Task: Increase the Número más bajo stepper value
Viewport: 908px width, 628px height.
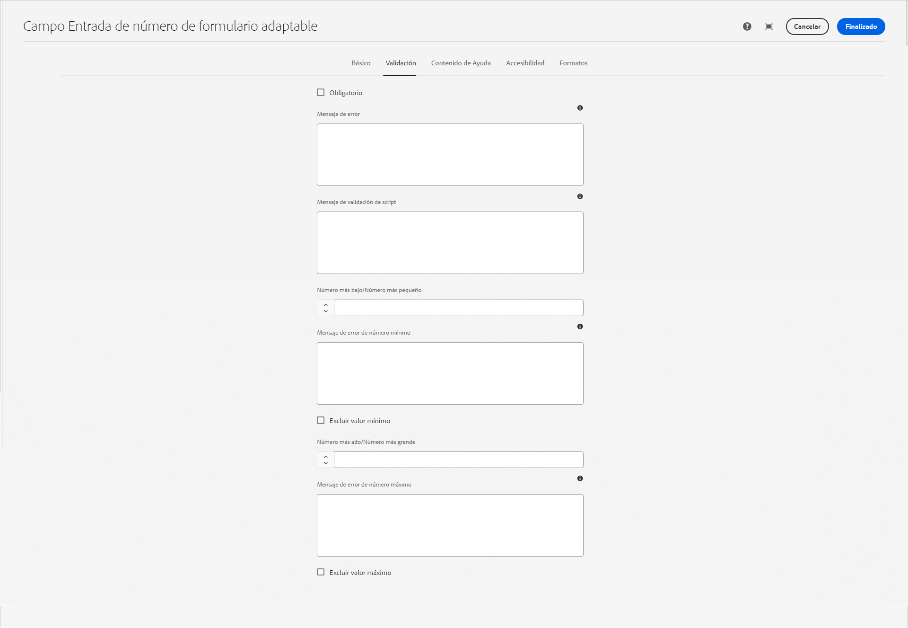Action: tap(325, 305)
